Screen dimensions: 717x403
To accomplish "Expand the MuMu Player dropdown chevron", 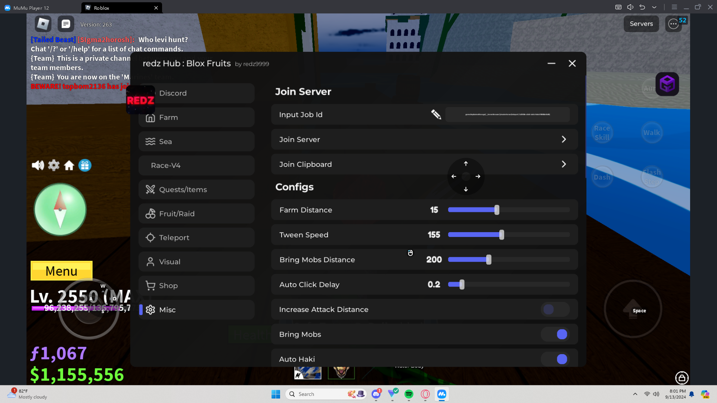I will (x=654, y=7).
